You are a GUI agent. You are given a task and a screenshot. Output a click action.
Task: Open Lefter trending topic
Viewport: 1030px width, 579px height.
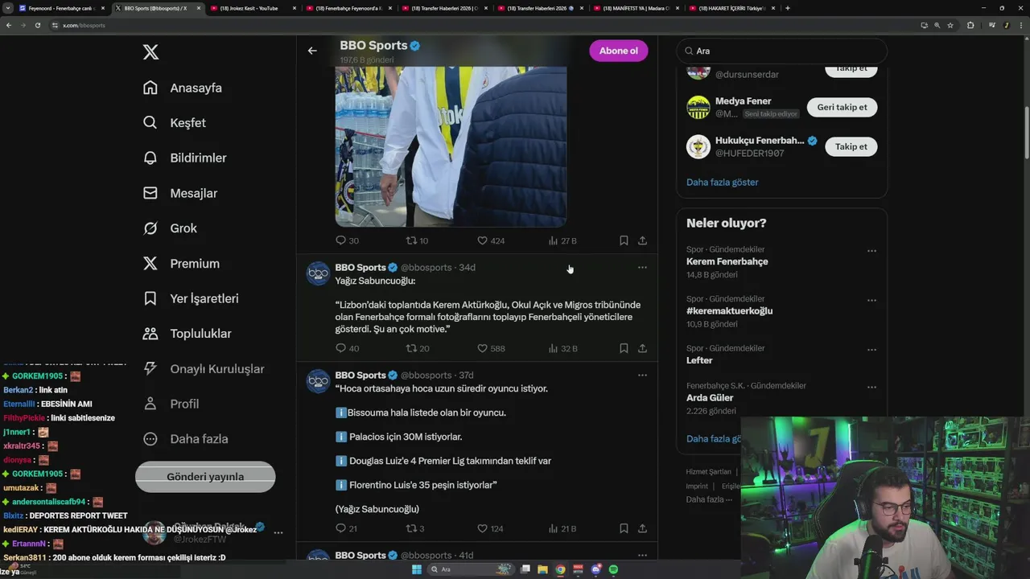click(x=699, y=360)
